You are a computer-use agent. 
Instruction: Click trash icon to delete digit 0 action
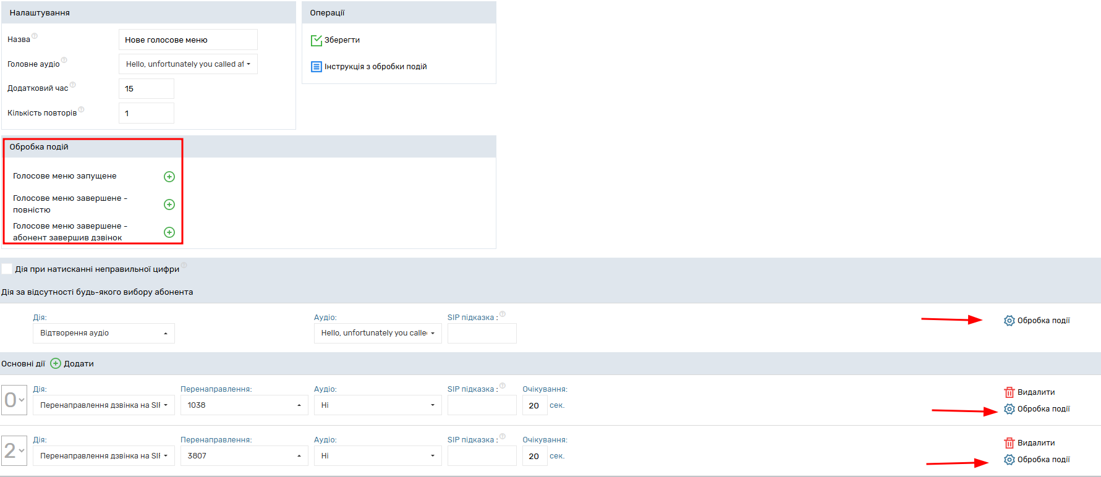(1009, 392)
